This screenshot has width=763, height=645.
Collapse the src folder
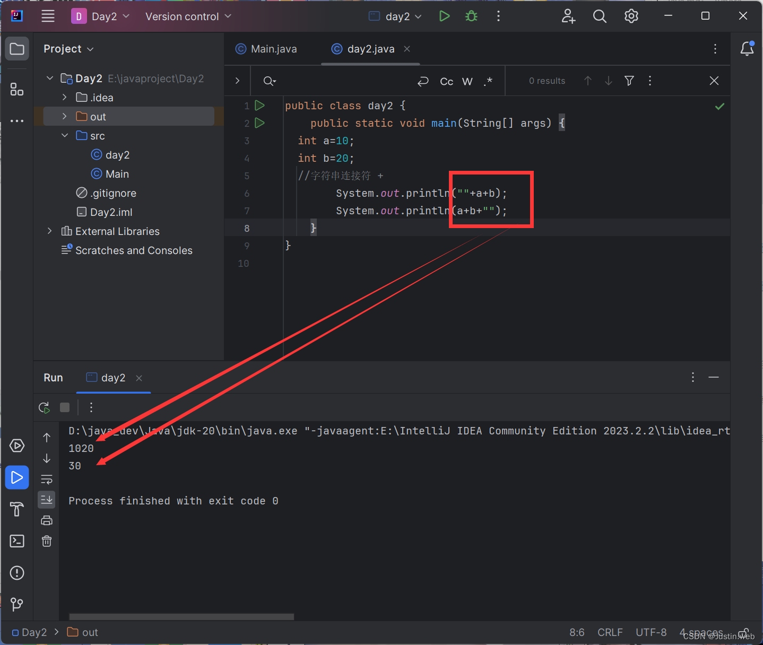(x=65, y=136)
